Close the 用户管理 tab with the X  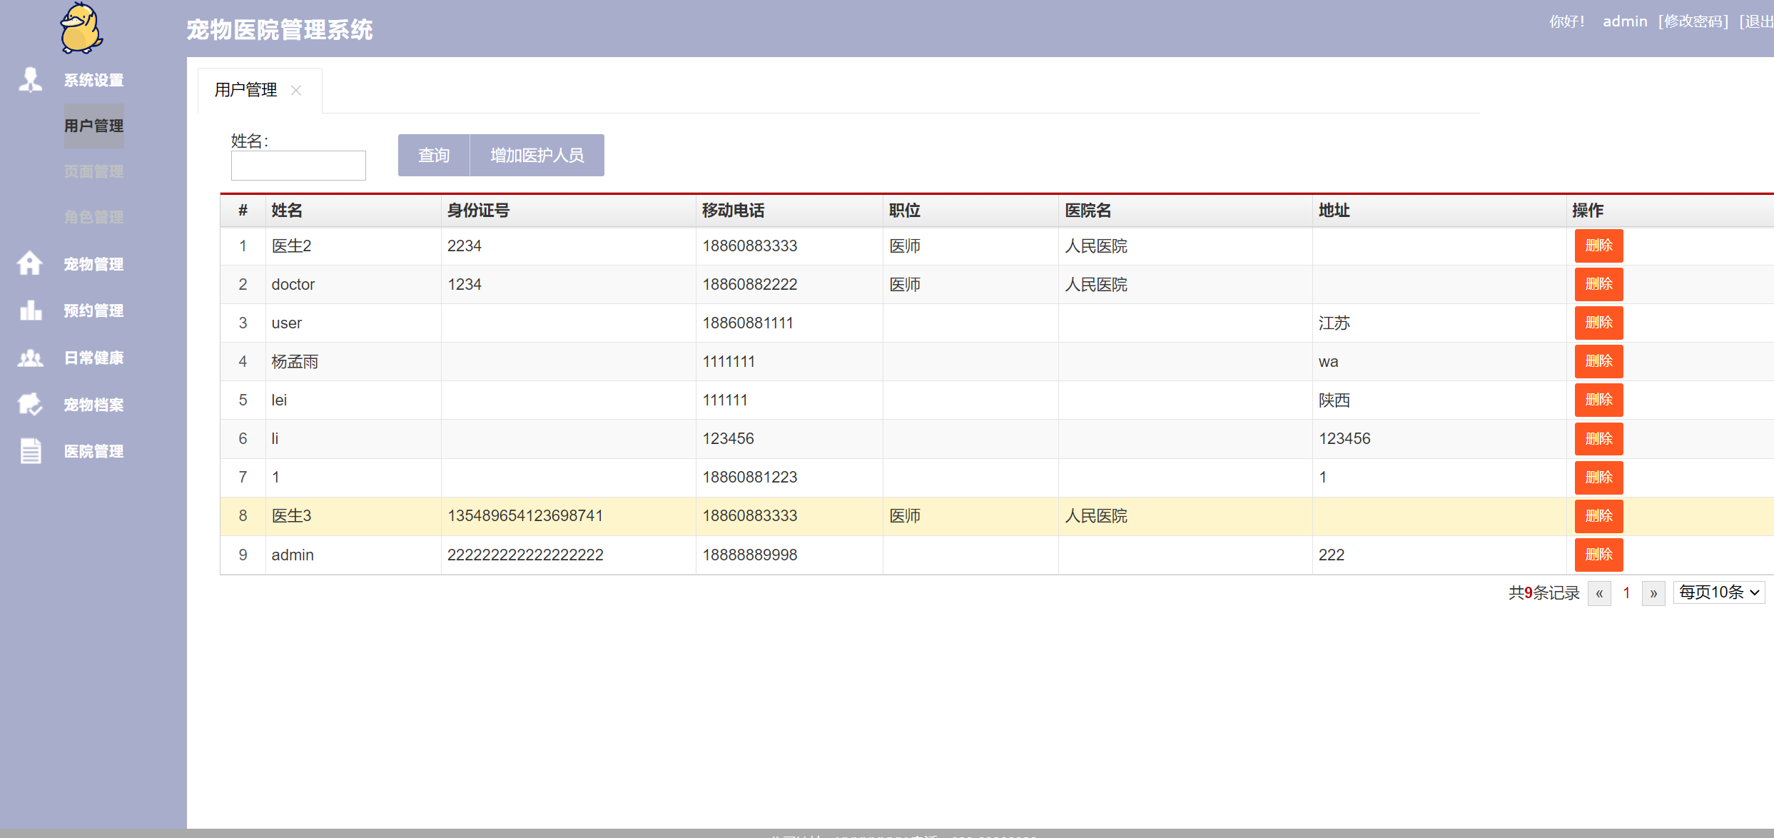[297, 90]
